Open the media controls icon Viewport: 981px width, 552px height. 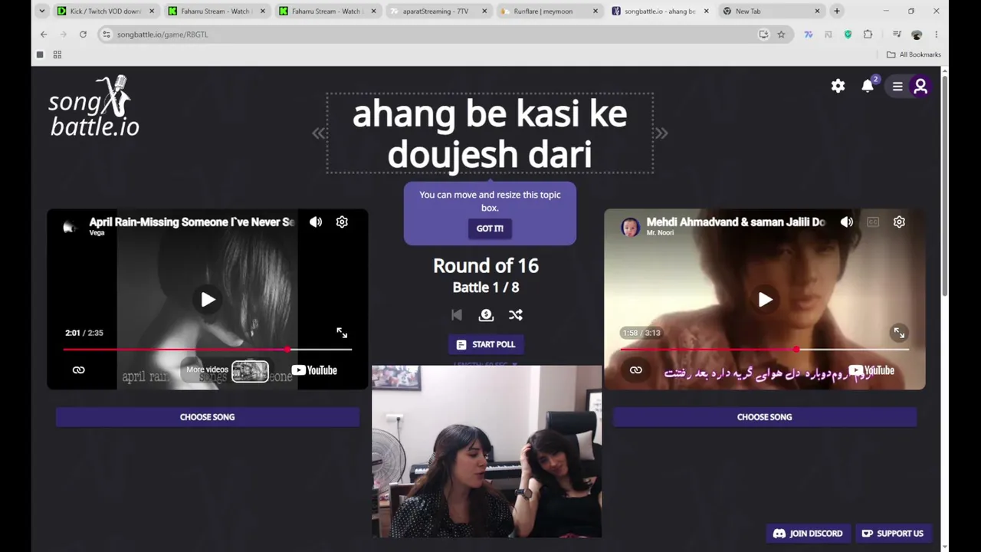point(897,34)
